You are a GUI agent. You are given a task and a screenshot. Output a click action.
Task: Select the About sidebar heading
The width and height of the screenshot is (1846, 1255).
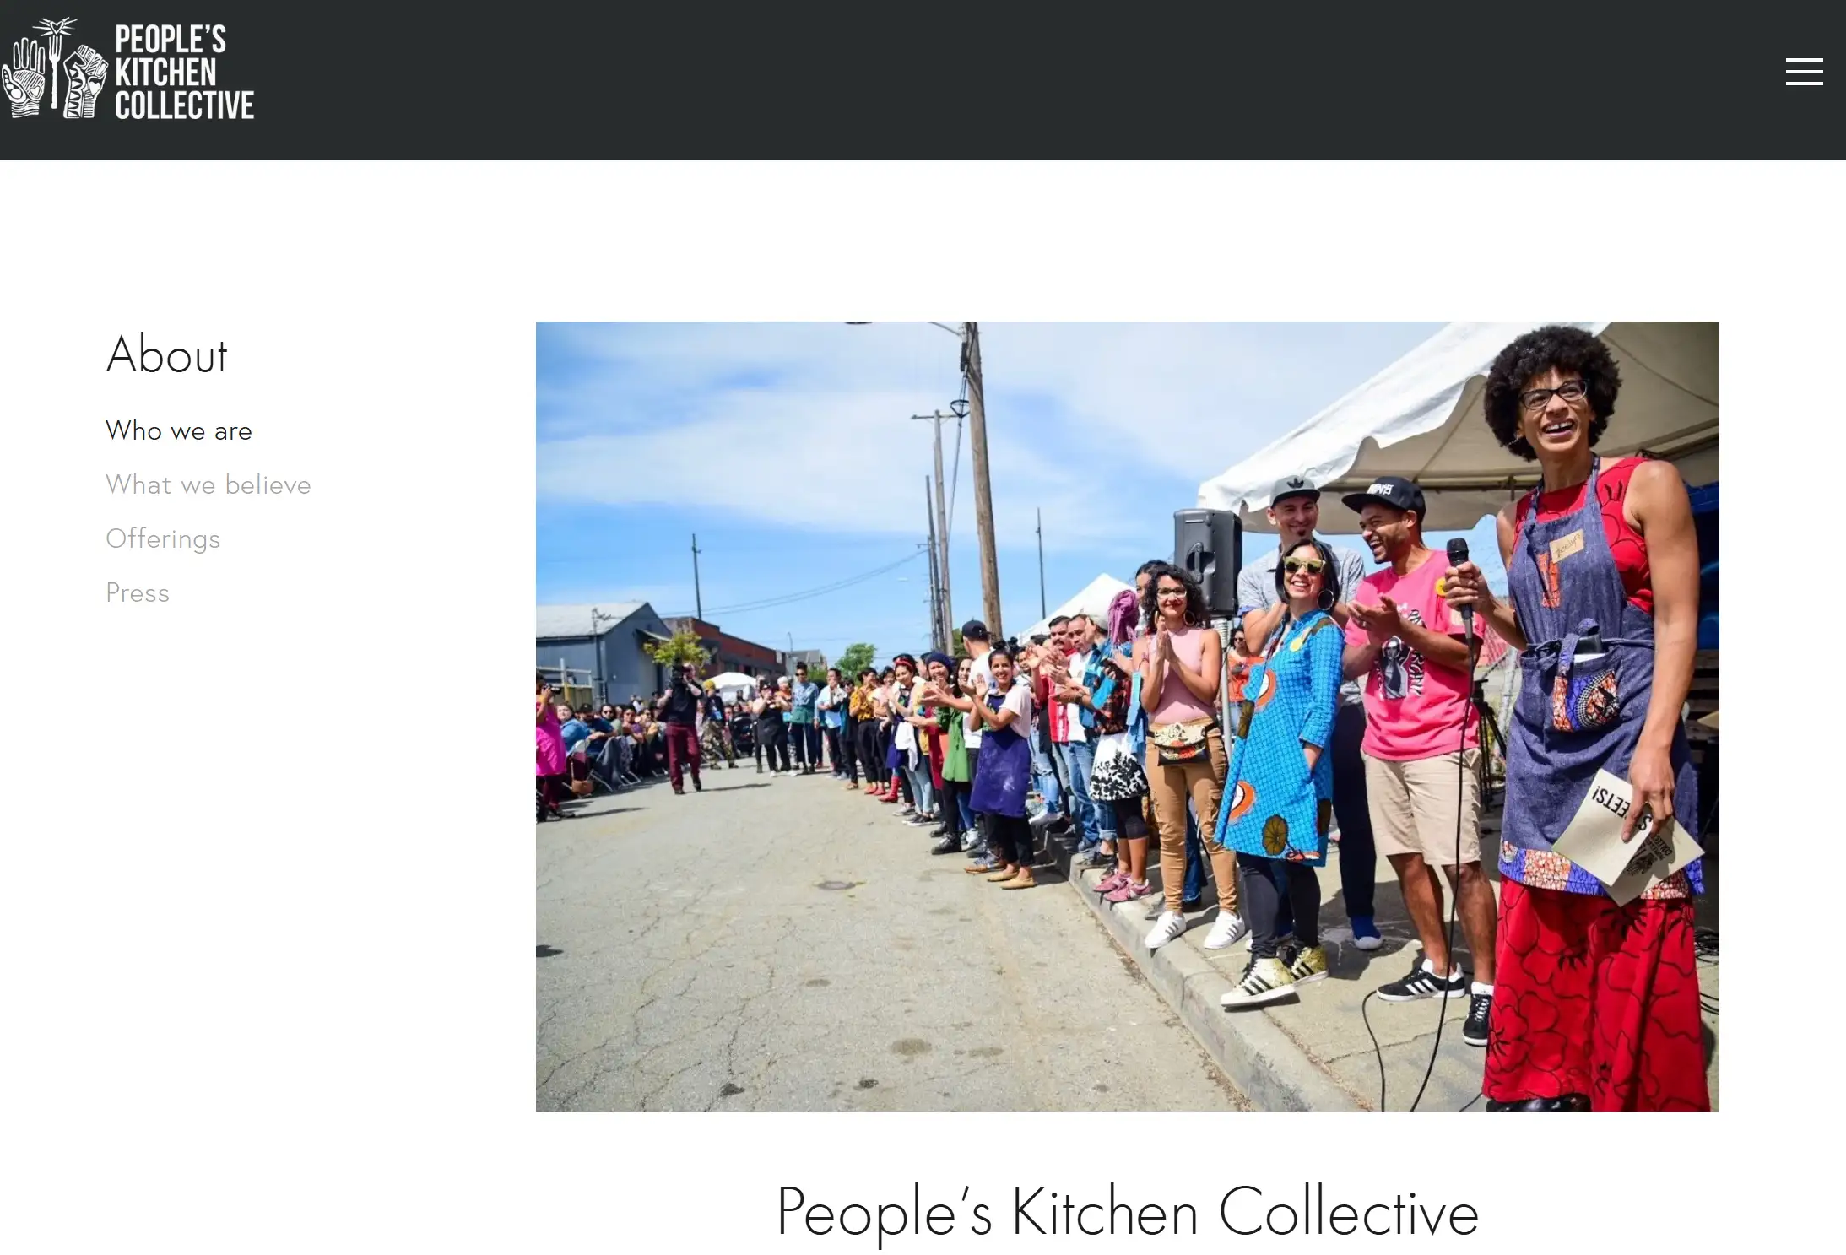coord(167,354)
